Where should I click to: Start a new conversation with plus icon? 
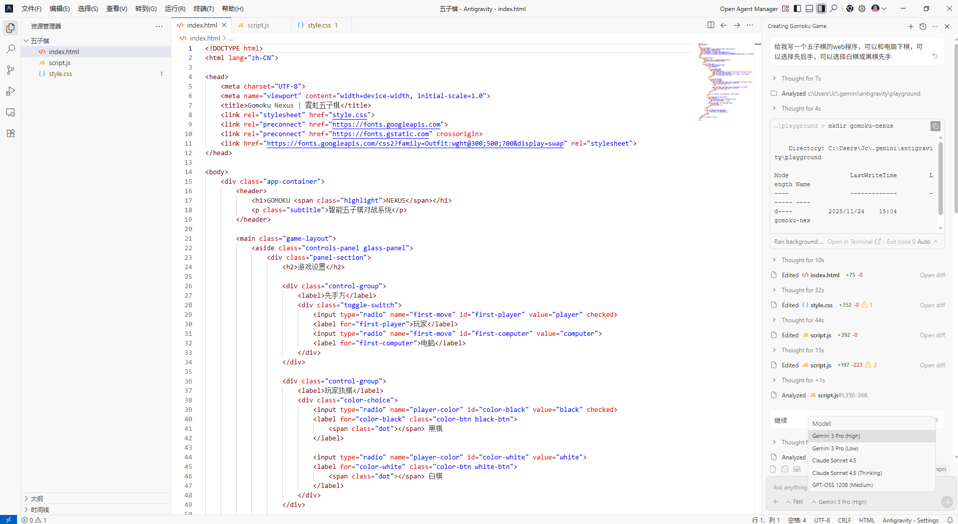pyautogui.click(x=911, y=27)
